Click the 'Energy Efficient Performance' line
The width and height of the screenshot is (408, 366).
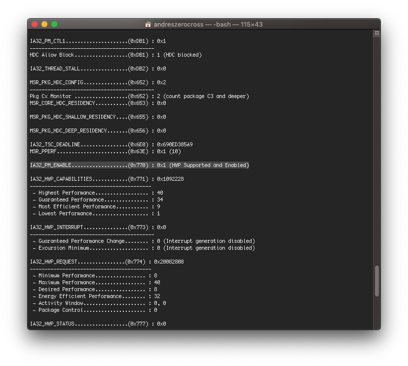(97, 296)
